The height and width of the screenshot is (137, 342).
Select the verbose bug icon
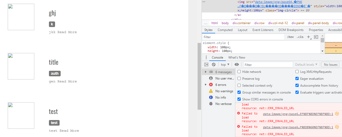click(x=211, y=104)
